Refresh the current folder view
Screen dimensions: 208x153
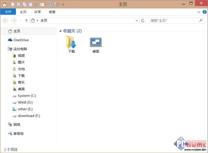coord(142,21)
